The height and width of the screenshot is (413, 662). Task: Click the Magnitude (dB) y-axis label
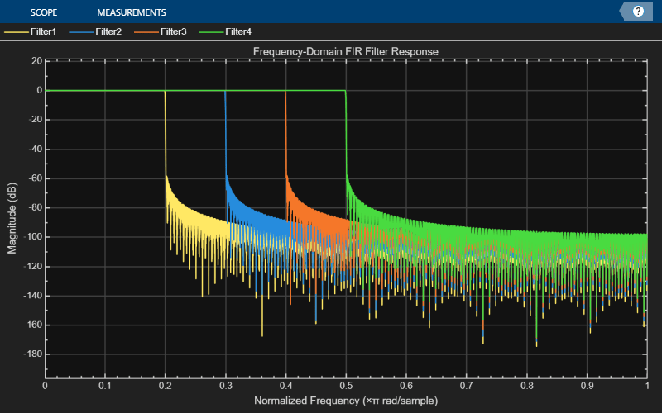pos(12,218)
